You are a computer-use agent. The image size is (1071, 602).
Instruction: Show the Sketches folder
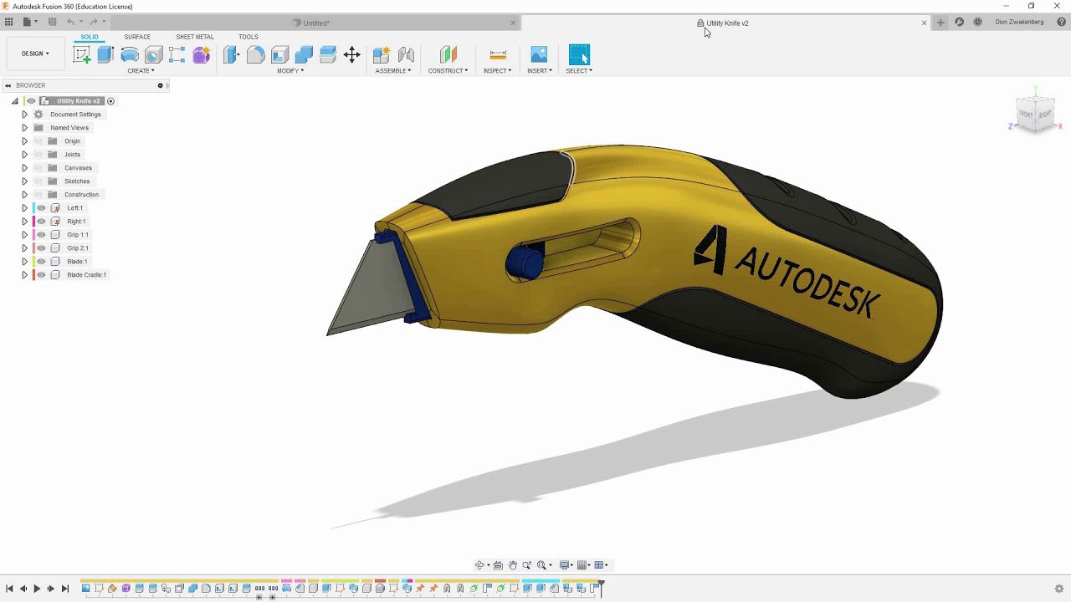tap(38, 181)
